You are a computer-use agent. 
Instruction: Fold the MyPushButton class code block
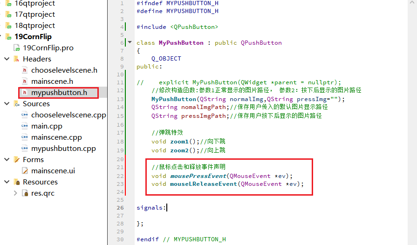[130, 42]
